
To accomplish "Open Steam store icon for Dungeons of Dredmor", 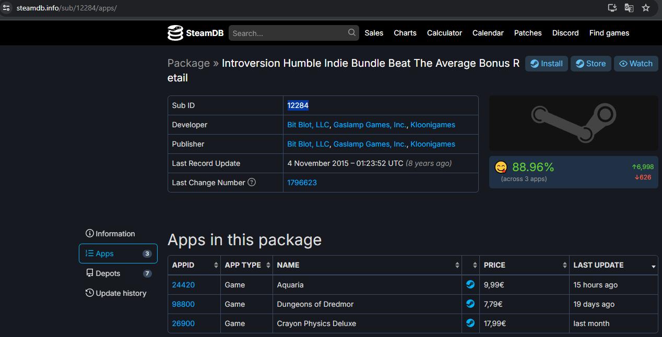I will (x=470, y=304).
